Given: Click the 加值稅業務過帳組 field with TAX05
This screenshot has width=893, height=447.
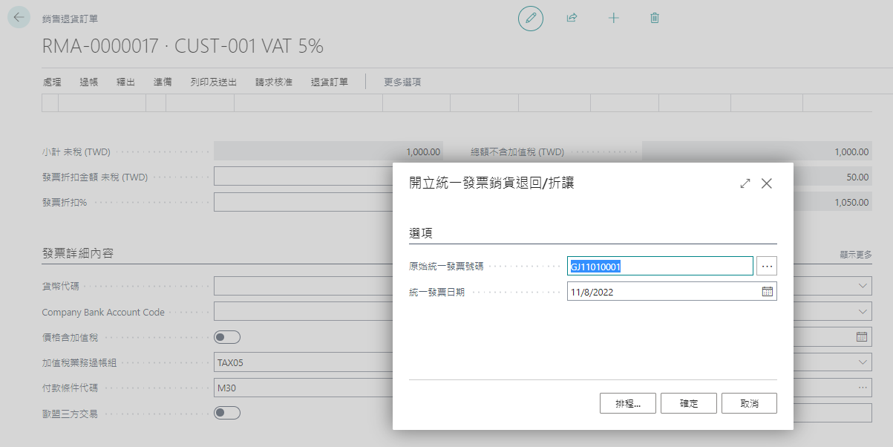Looking at the screenshot, I should tap(304, 363).
